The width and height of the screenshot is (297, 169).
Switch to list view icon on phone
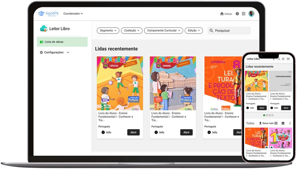pos(276,123)
